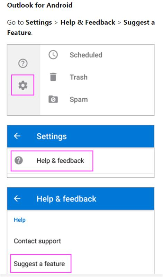The height and width of the screenshot is (277, 163).
Task: Open the settings gear icon in sidebar
Action: point(23,86)
